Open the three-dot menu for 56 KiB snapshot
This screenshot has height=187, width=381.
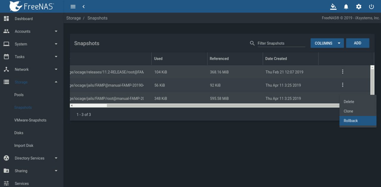click(343, 85)
